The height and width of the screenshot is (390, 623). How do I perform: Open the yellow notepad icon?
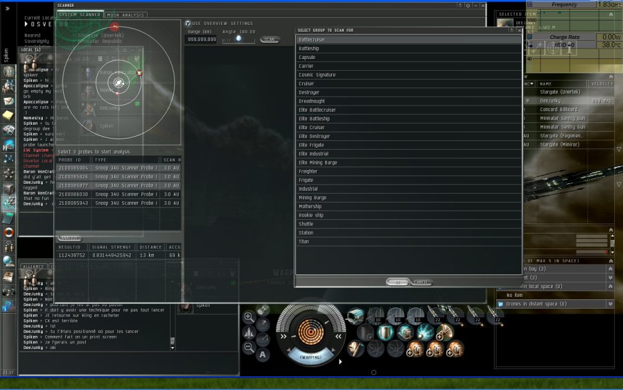click(9, 116)
